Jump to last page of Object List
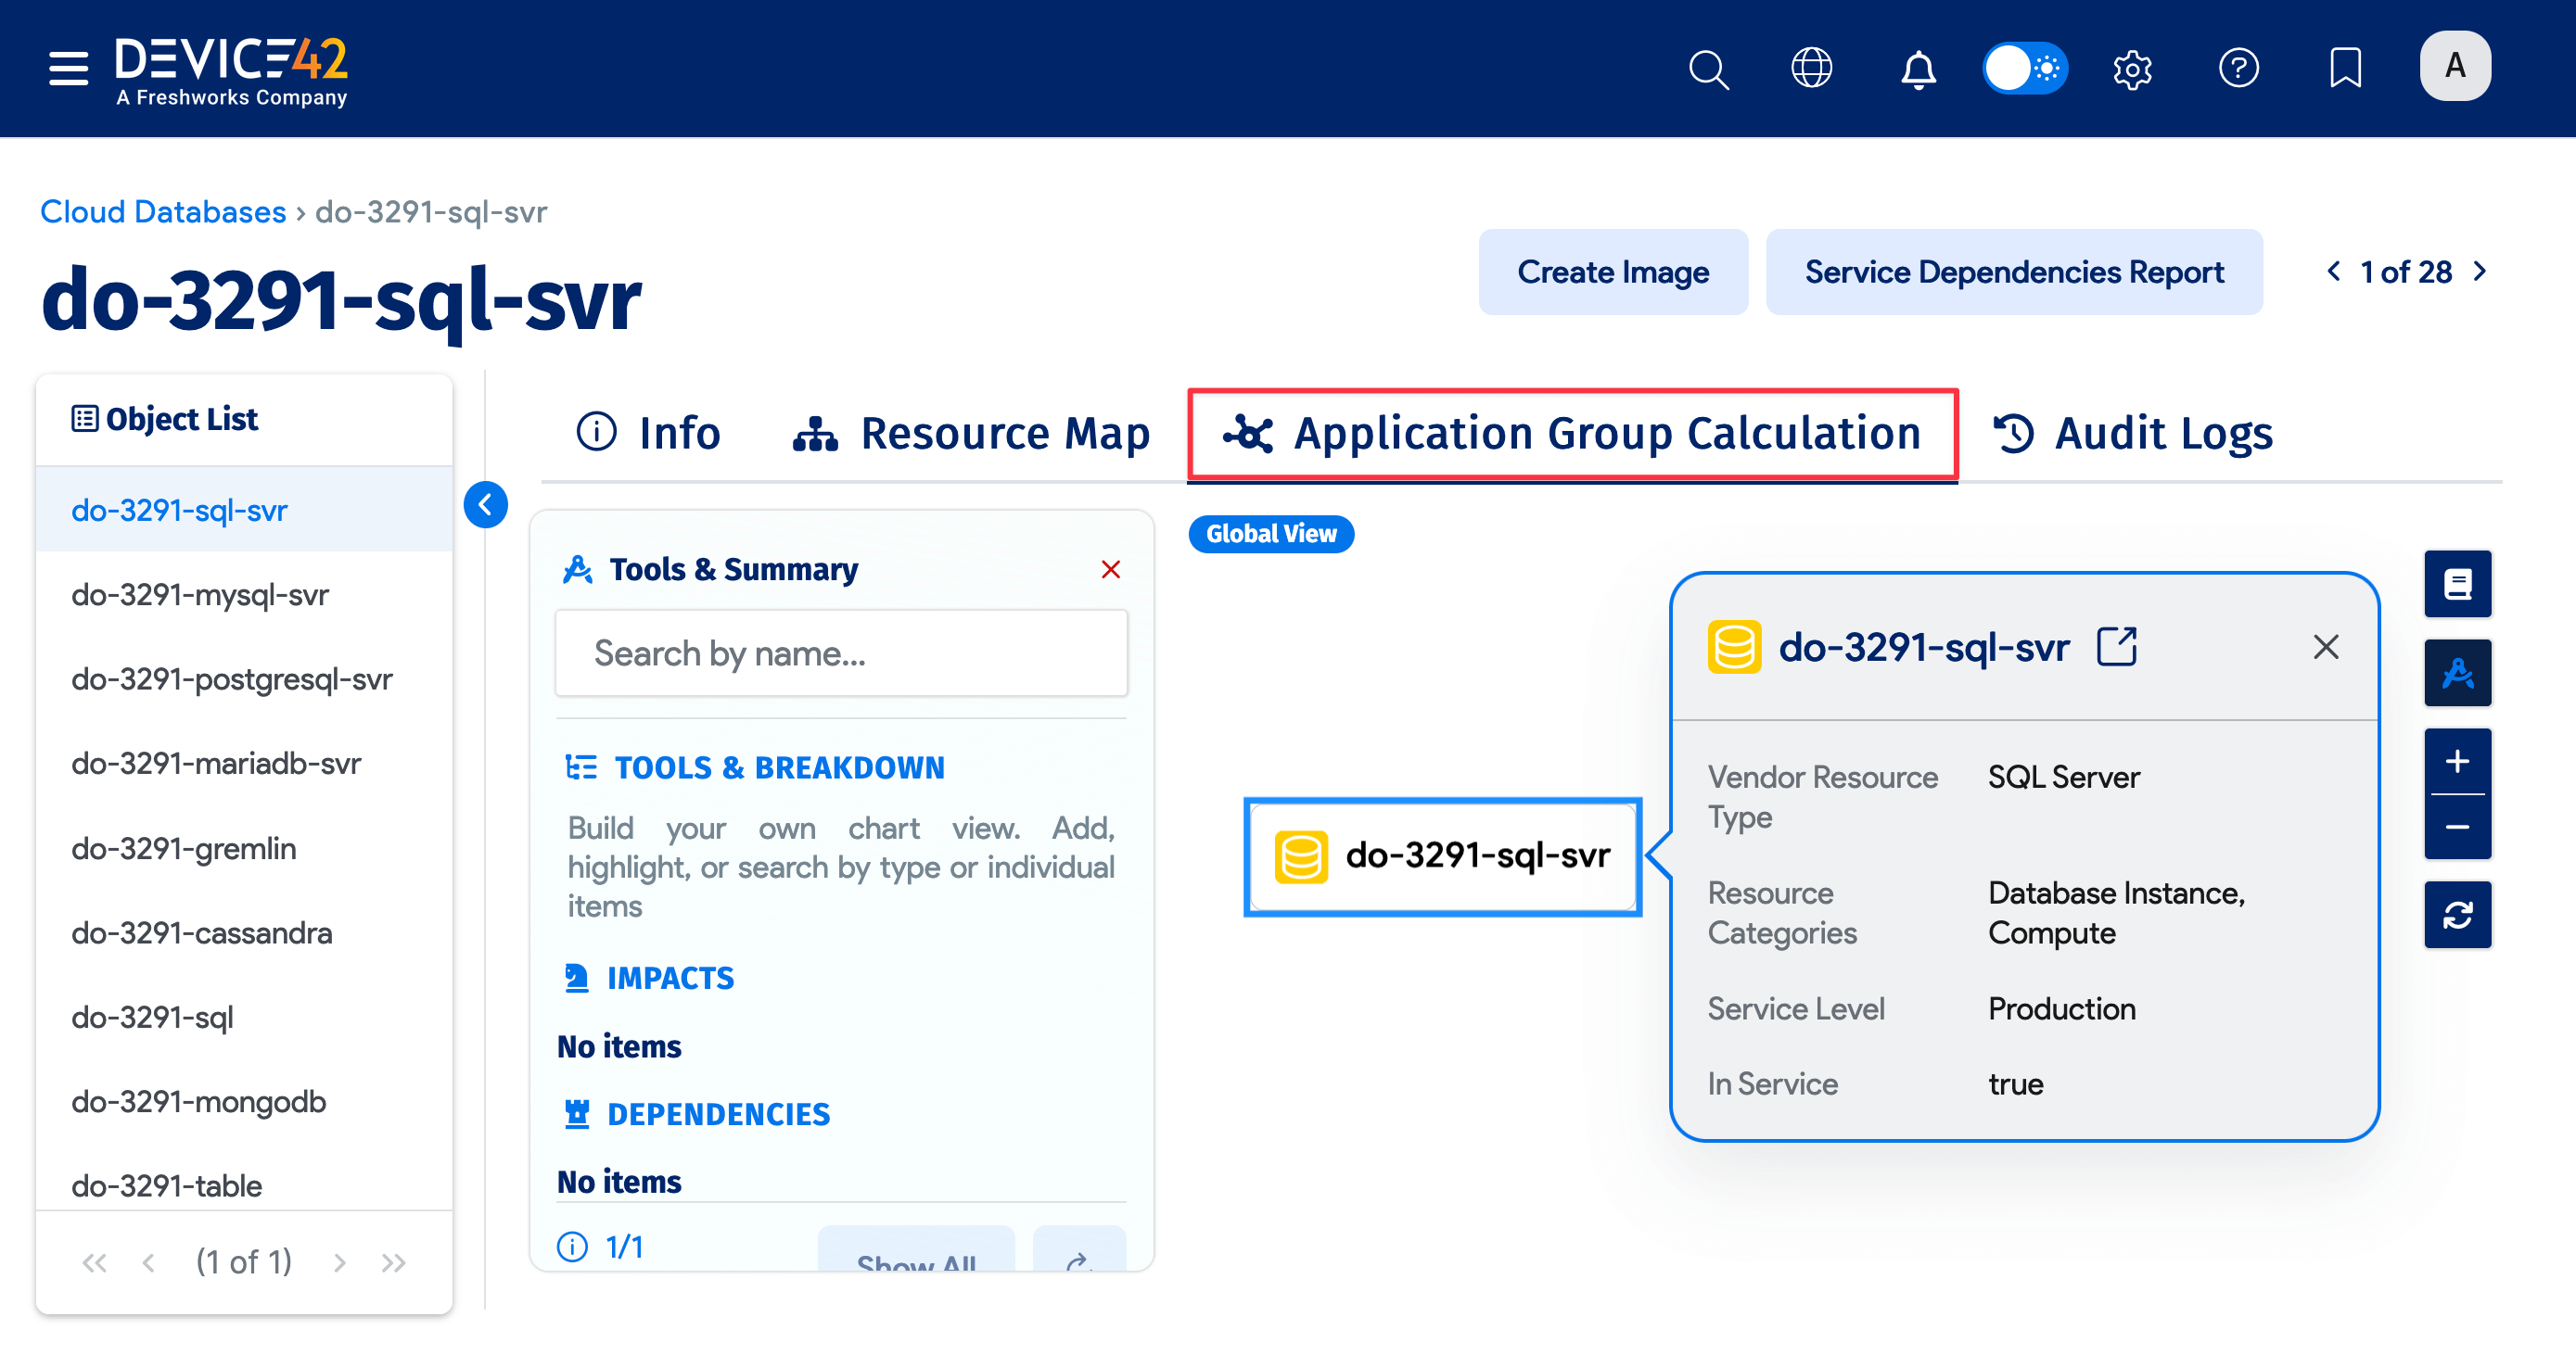The width and height of the screenshot is (2576, 1355). 392,1261
